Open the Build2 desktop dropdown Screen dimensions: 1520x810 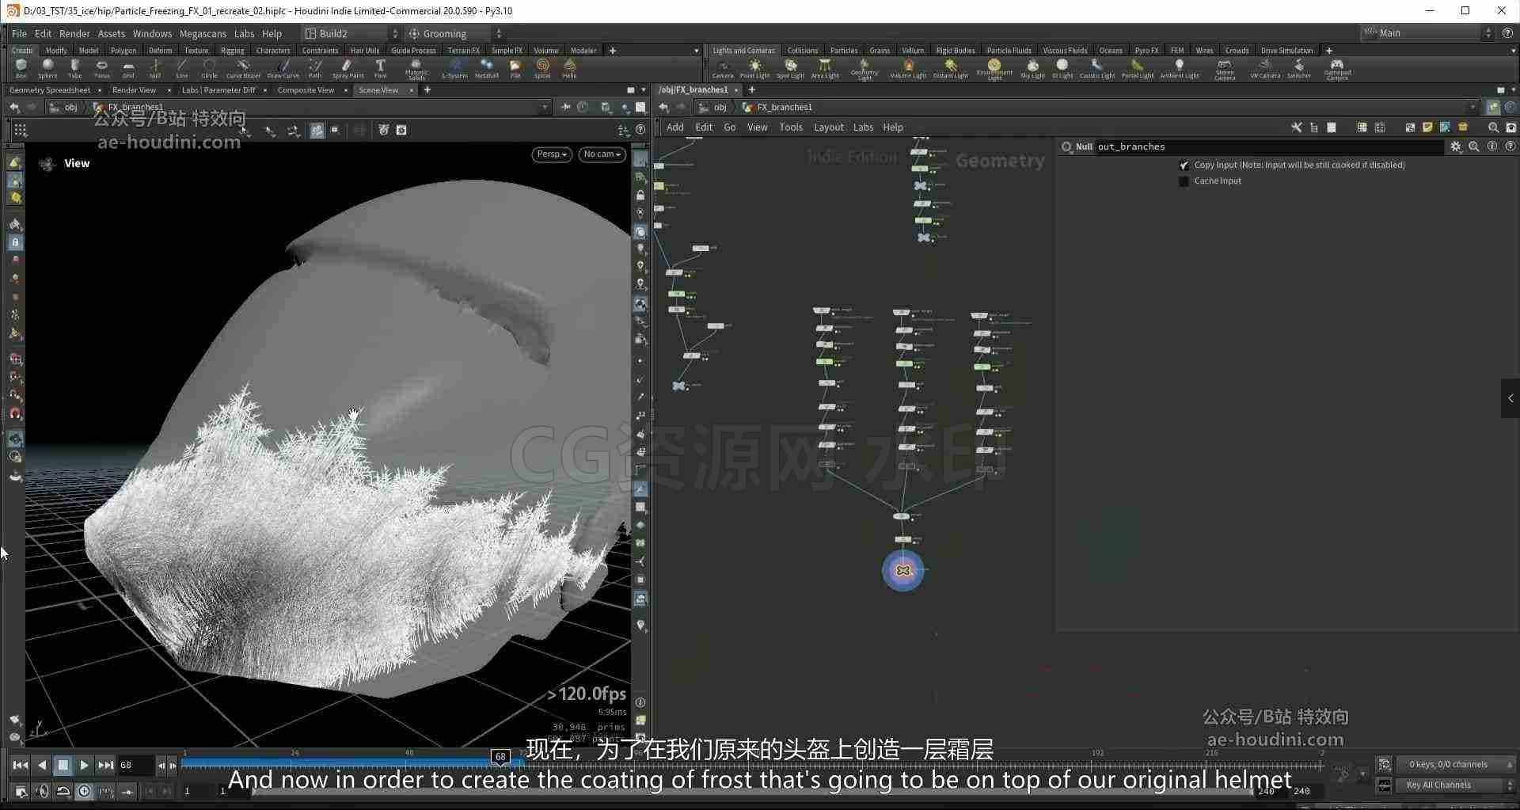pyautogui.click(x=352, y=33)
